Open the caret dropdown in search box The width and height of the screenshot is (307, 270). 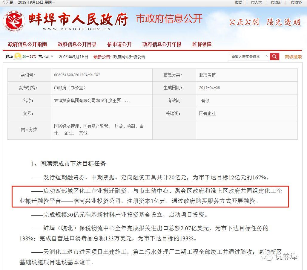266,56
